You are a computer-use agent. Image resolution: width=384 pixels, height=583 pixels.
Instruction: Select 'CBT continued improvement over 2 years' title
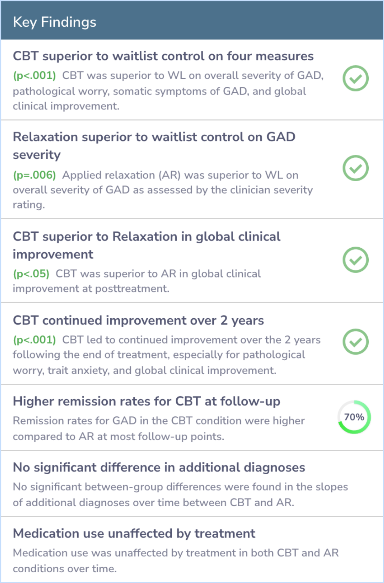click(x=138, y=320)
